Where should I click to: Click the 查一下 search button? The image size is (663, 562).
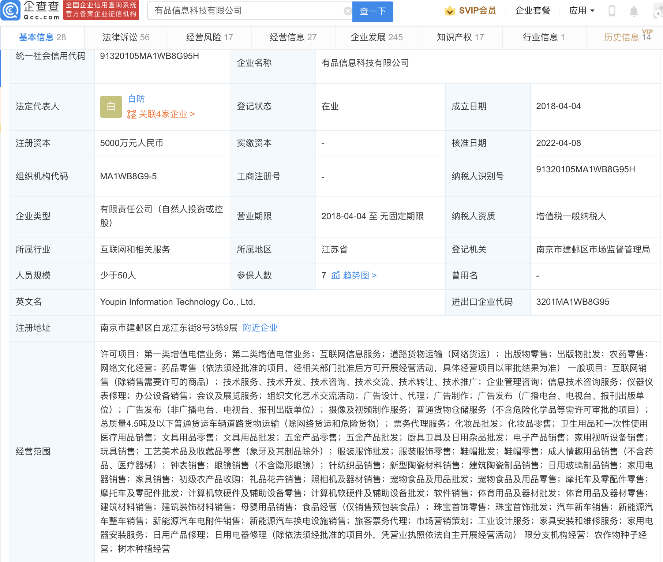(x=373, y=11)
